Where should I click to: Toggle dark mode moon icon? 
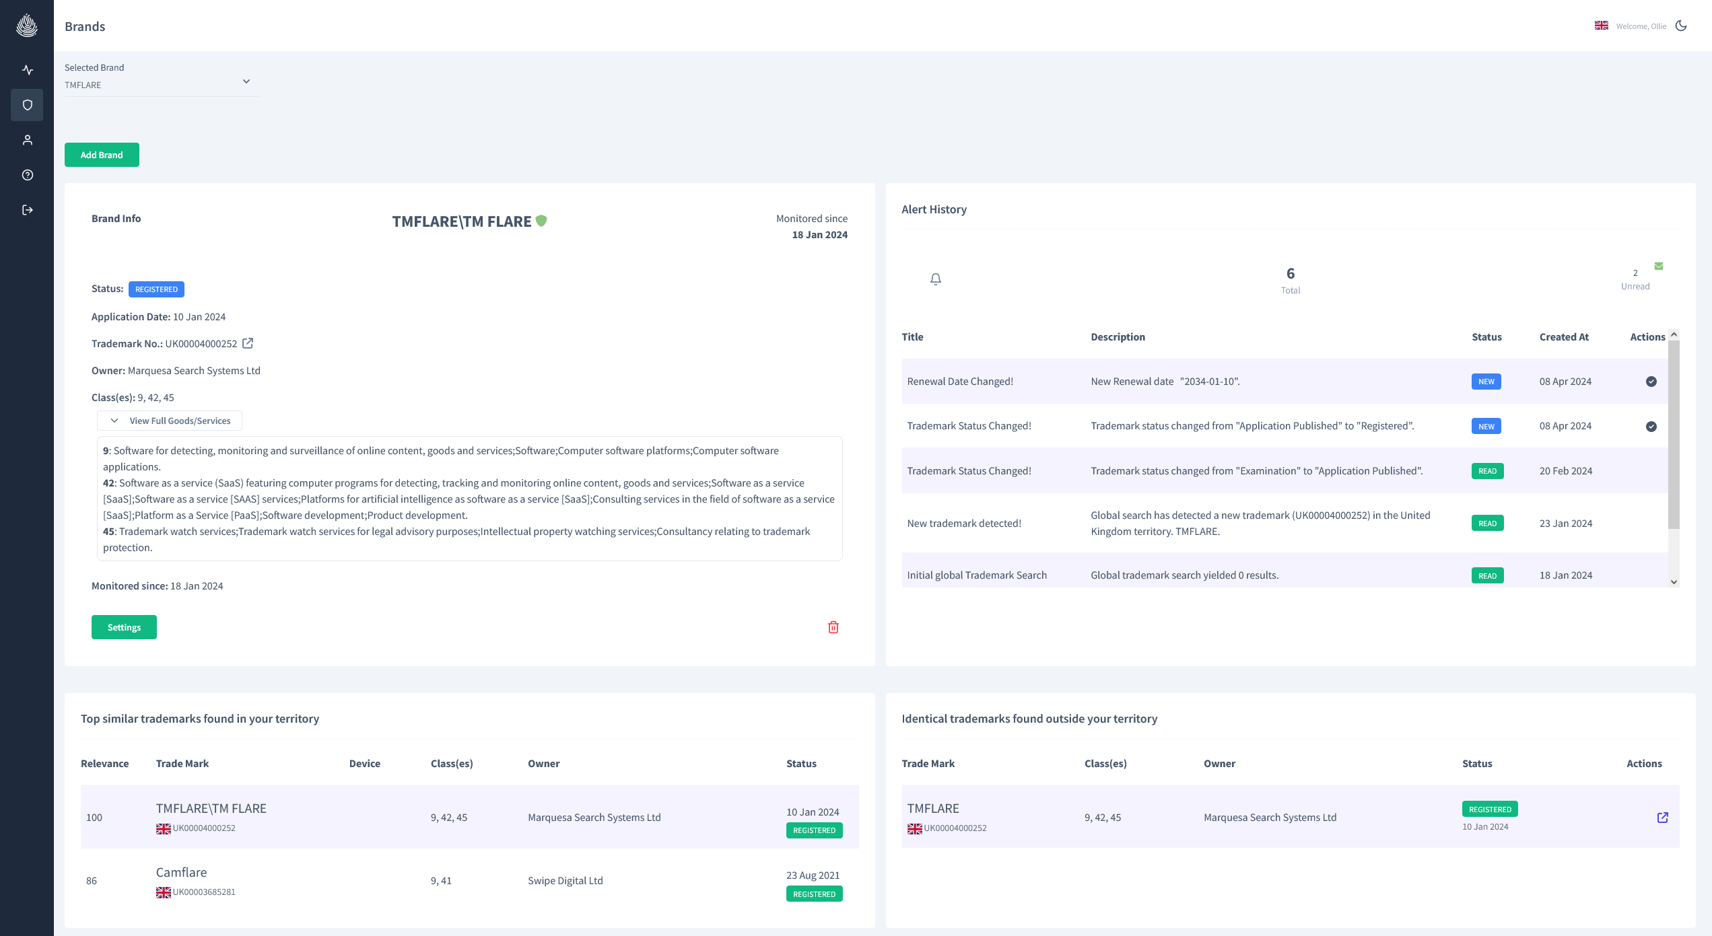[x=1681, y=26]
